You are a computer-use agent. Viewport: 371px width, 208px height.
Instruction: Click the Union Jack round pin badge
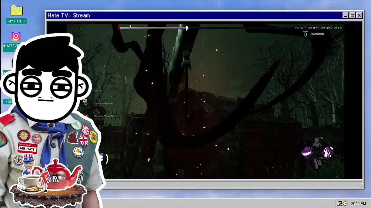[83, 141]
